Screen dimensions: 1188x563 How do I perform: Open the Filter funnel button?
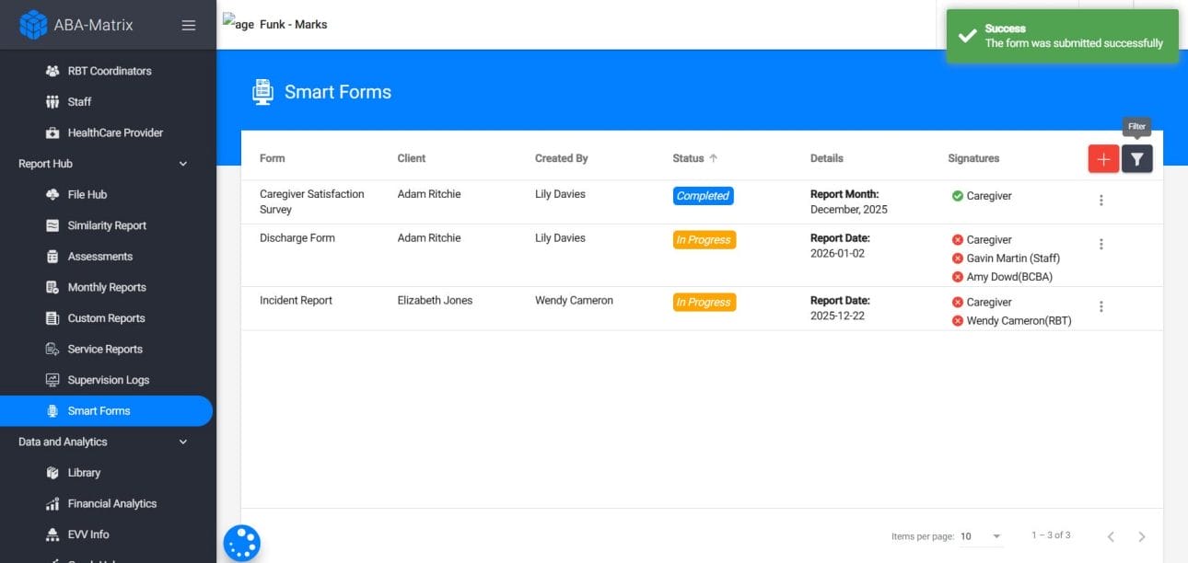tap(1137, 159)
